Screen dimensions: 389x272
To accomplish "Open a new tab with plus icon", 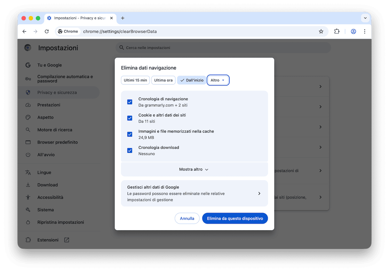I will coord(123,18).
